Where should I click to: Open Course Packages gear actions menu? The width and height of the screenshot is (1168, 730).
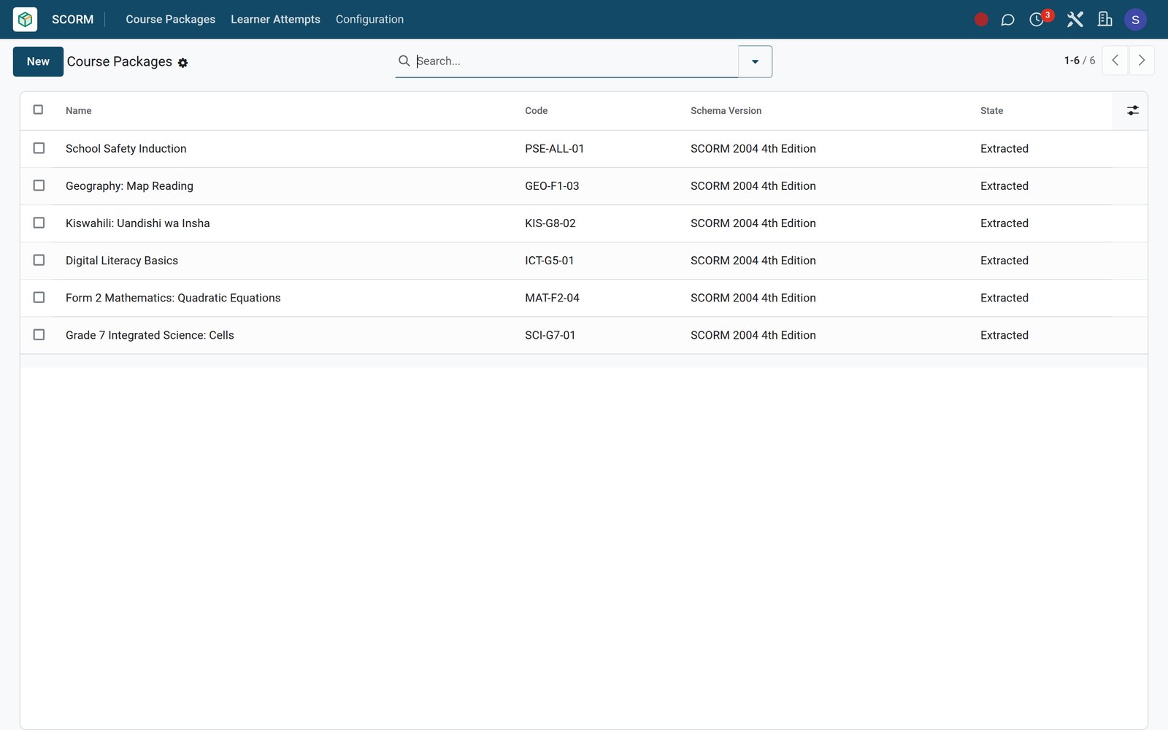coord(182,63)
